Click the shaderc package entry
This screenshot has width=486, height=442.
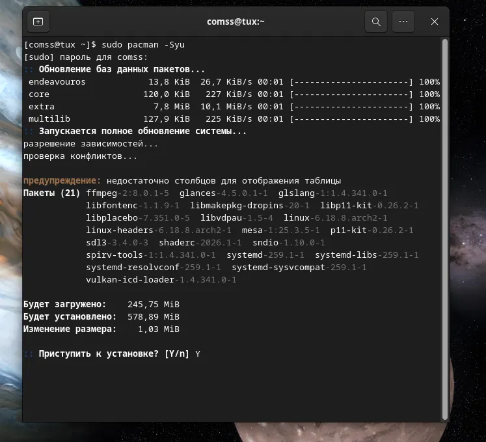tap(200, 242)
